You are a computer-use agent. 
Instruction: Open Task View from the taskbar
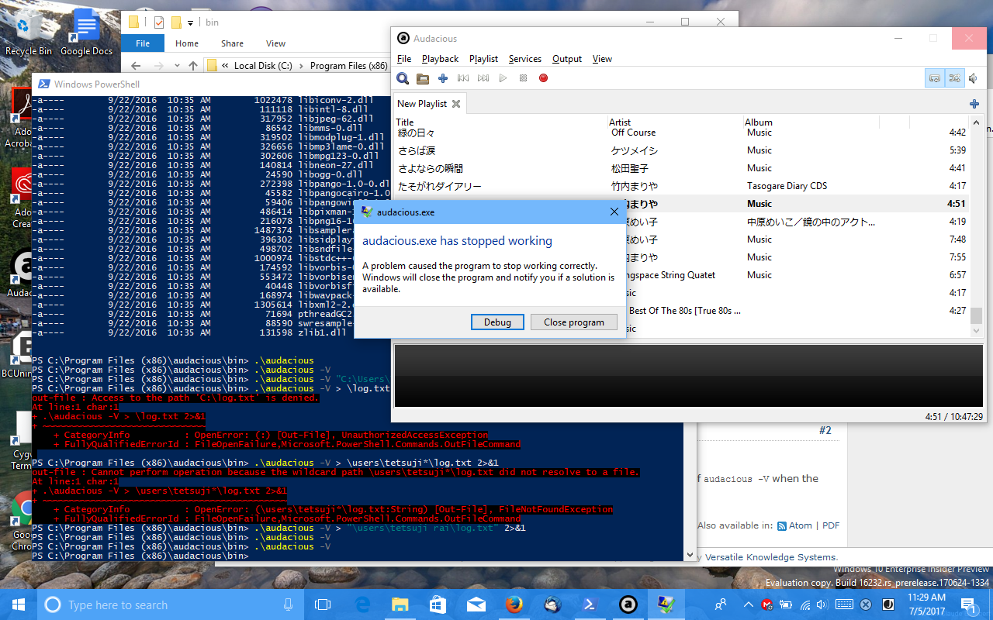tap(323, 604)
